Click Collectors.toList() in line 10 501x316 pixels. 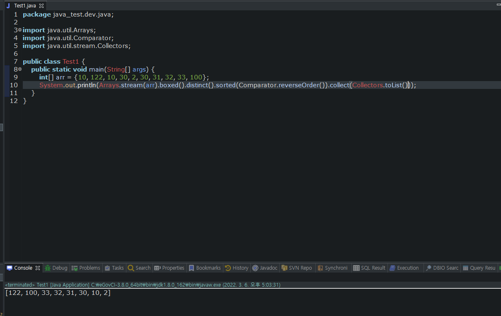coord(380,85)
